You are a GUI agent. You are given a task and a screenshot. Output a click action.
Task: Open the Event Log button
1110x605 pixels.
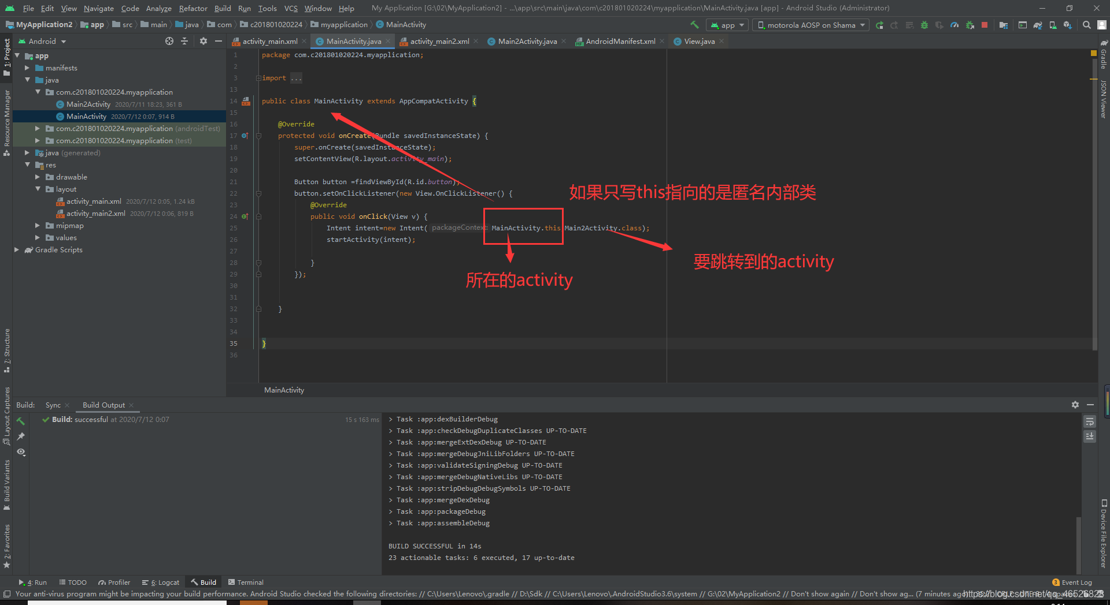tap(1072, 582)
